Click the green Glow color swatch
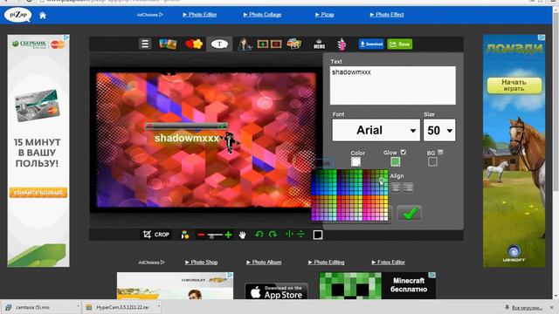The width and height of the screenshot is (559, 314). (395, 162)
